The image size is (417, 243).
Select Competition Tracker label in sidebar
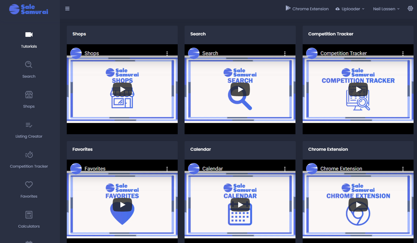click(x=29, y=166)
